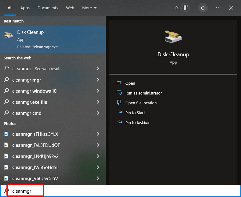Open the three-dot options menu
The image size is (241, 197).
[218, 8]
